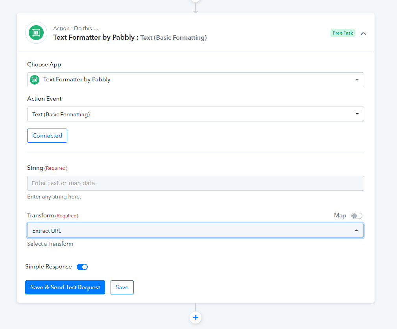Click 'Text (Basic Formatting)' in Action Event field
The height and width of the screenshot is (329, 397).
pyautogui.click(x=61, y=114)
